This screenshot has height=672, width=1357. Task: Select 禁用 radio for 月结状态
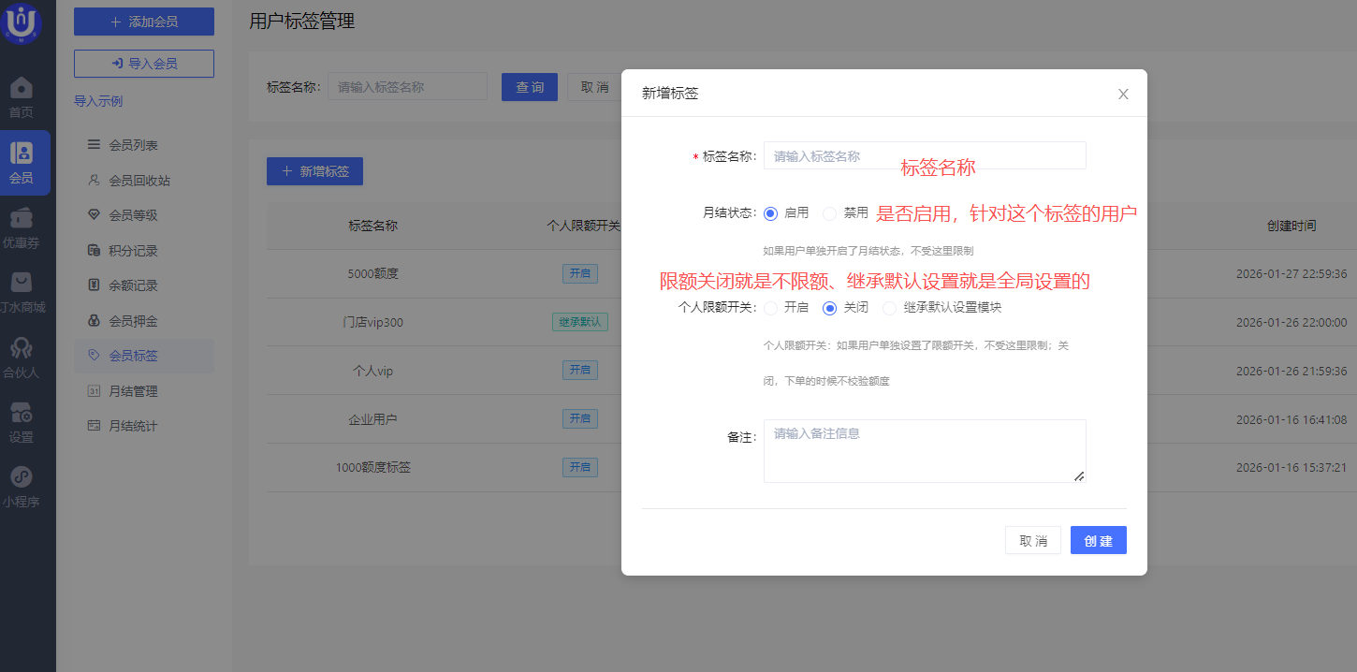coord(829,213)
